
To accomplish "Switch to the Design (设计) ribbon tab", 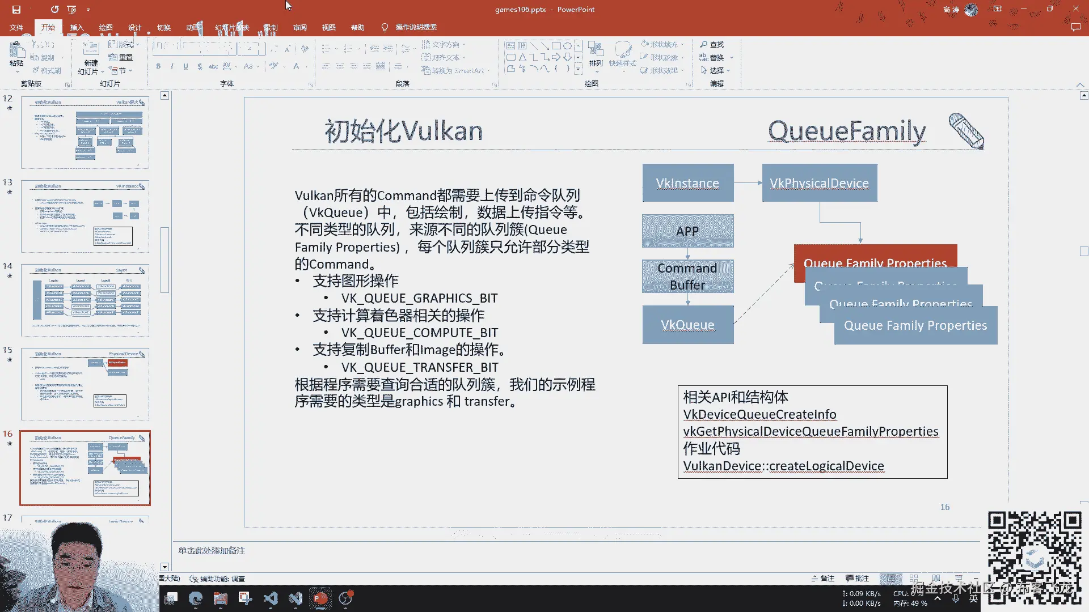I will [134, 27].
